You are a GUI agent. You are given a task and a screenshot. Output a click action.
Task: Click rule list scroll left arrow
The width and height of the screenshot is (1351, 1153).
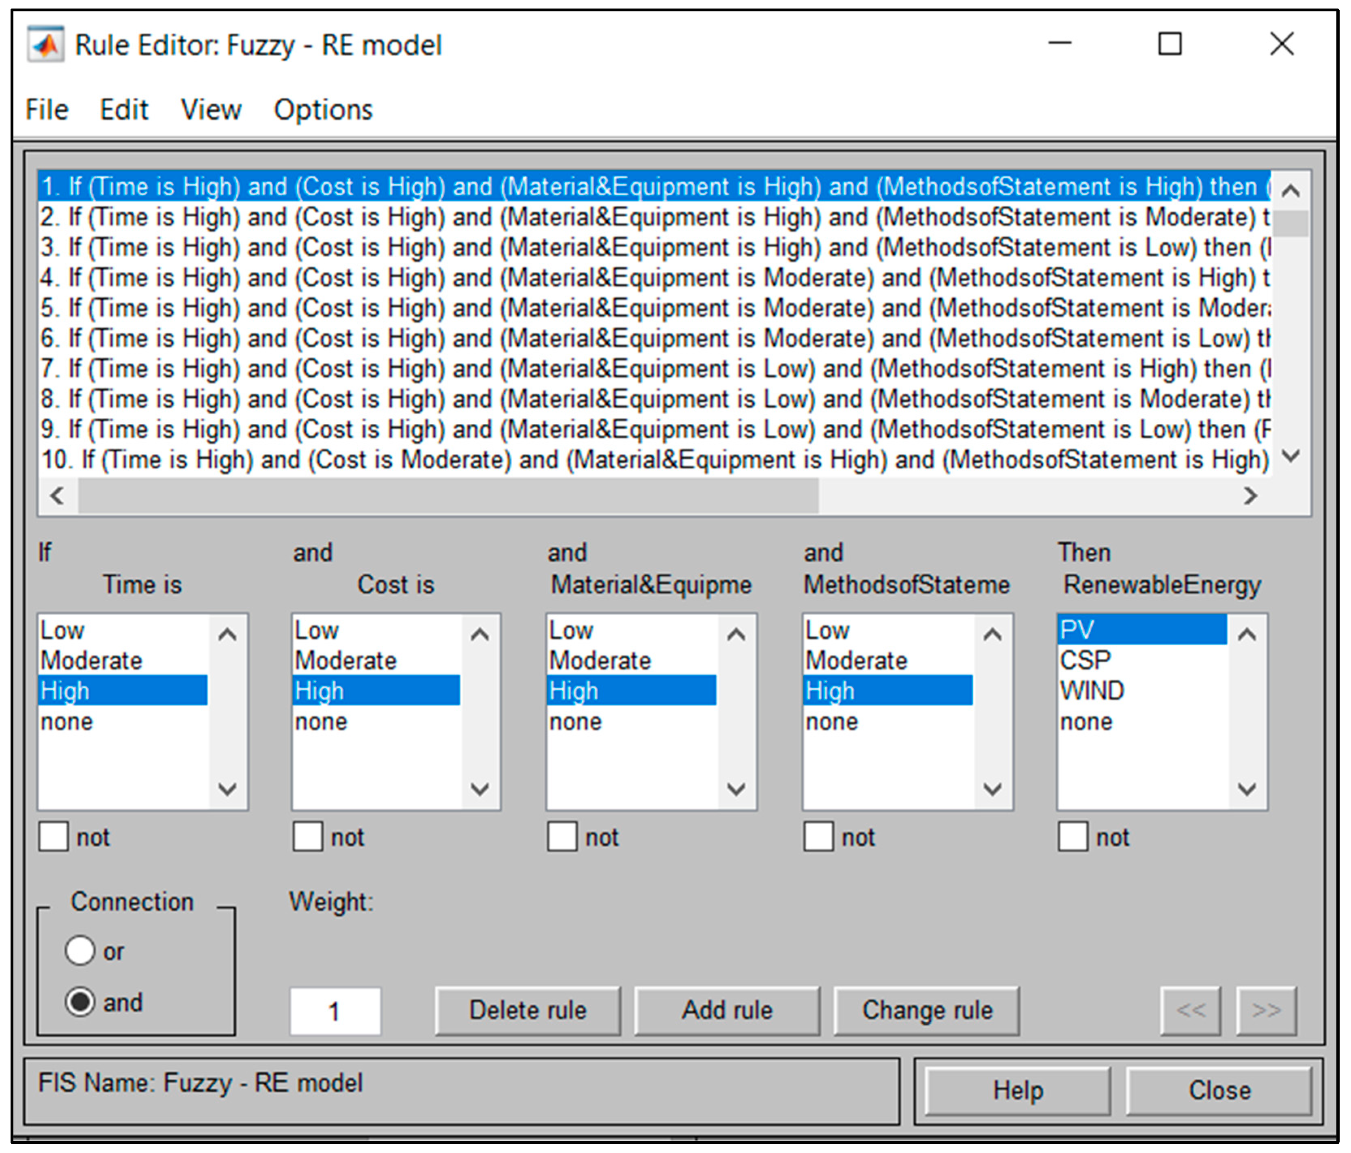57,496
